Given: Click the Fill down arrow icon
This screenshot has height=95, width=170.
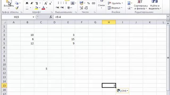Looking at the screenshot, I should [129, 3].
